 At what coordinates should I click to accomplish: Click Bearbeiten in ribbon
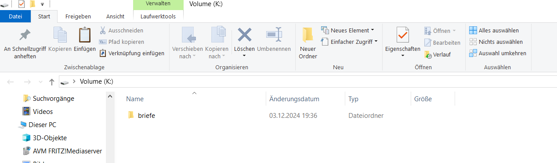click(442, 43)
